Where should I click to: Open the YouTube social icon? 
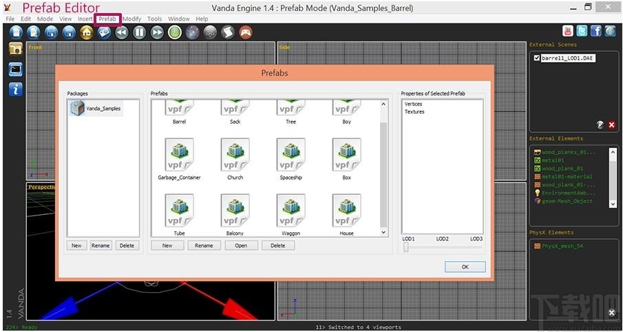(x=568, y=31)
